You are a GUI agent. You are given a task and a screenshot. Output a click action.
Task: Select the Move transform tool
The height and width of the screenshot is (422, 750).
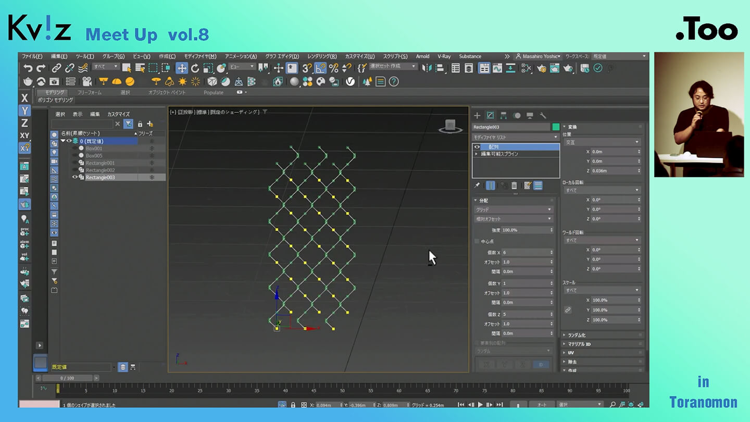182,68
